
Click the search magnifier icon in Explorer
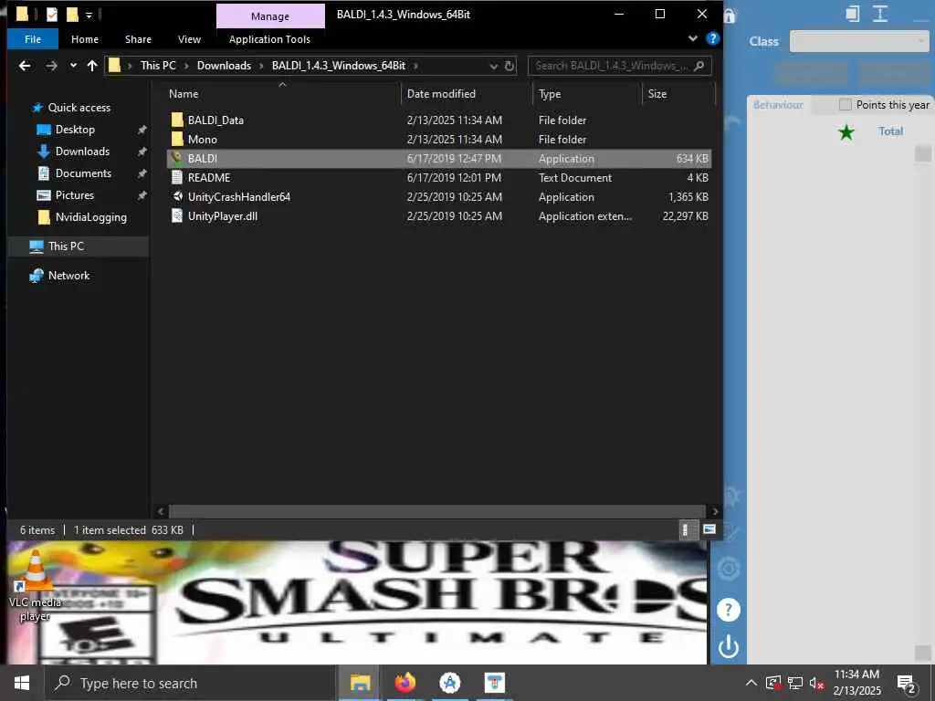coord(699,66)
